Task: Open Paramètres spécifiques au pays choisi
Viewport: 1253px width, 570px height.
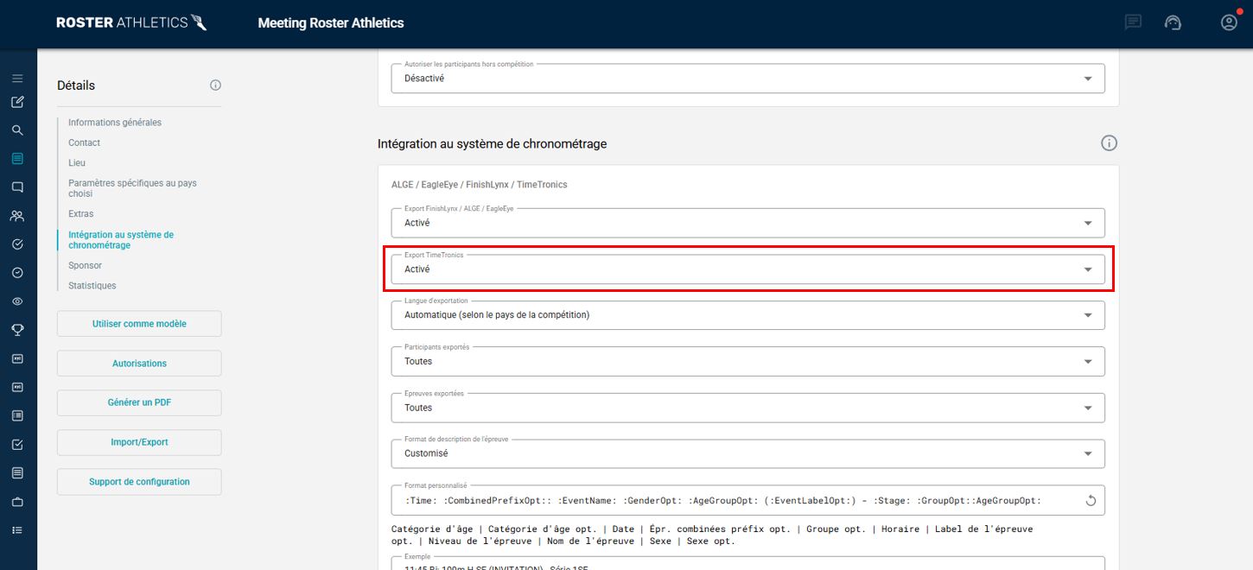Action: [x=132, y=188]
